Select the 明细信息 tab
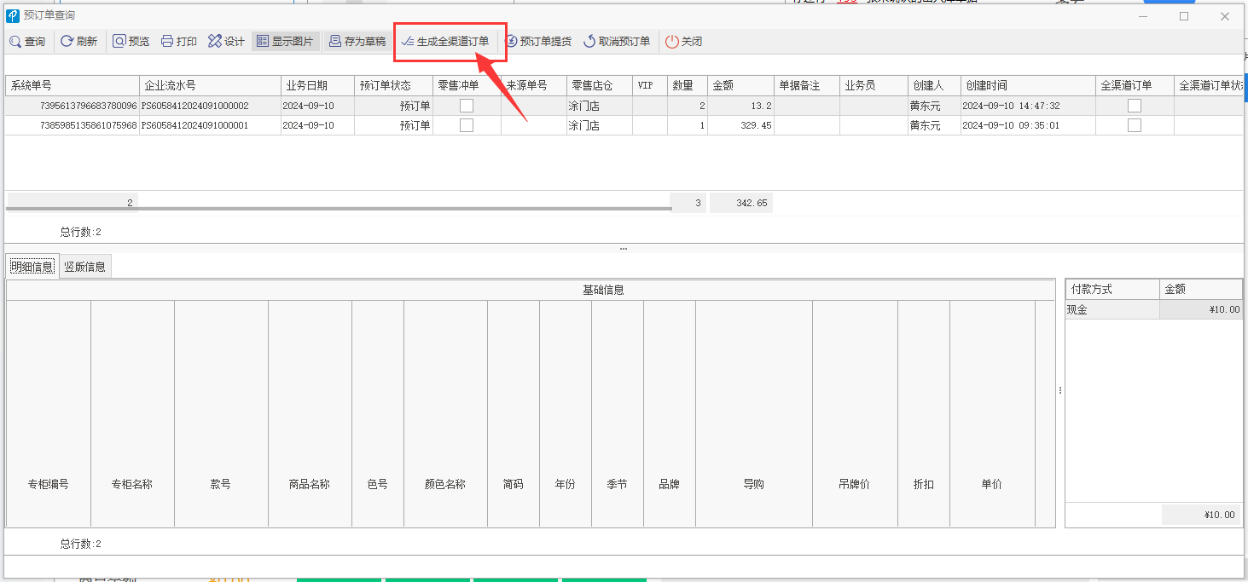 pos(32,267)
